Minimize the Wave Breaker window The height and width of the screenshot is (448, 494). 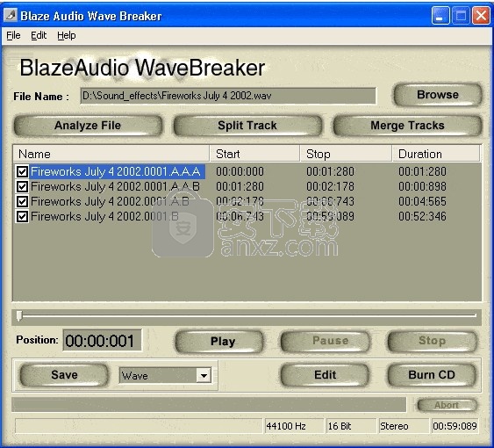click(440, 16)
